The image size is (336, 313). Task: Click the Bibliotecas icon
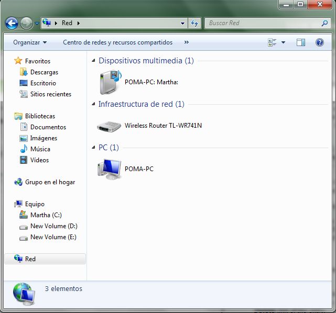click(x=18, y=116)
